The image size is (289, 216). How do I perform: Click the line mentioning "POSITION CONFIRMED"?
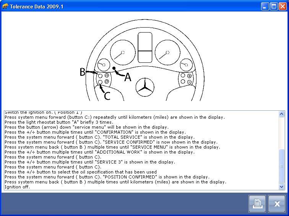click(107, 177)
